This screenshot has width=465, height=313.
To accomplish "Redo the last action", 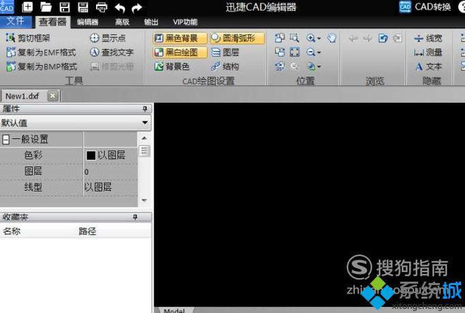I will (137, 8).
